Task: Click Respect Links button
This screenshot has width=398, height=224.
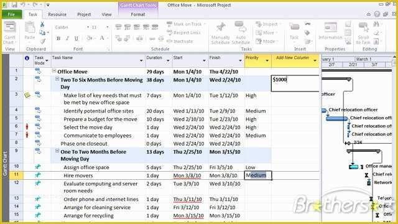Action: 183,32
